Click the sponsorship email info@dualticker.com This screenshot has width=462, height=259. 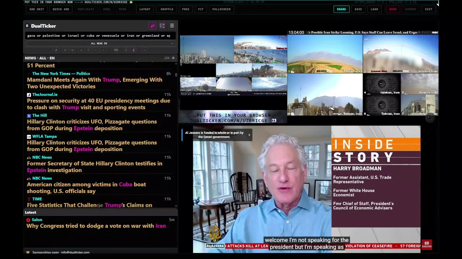click(75, 252)
